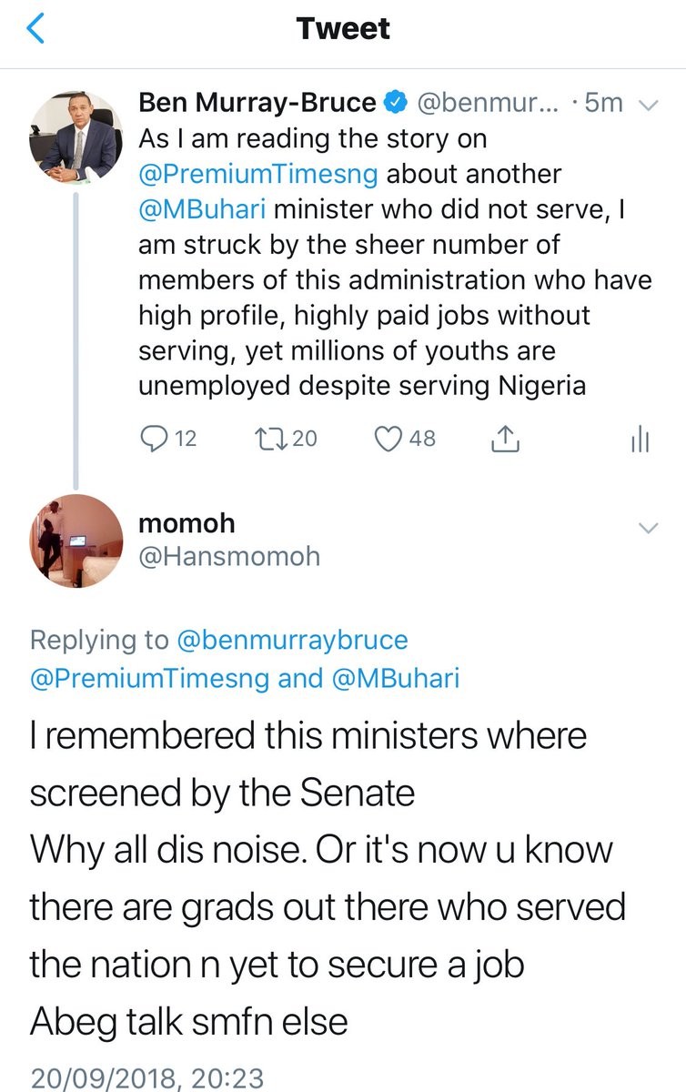Image resolution: width=686 pixels, height=1092 pixels.
Task: Open Ben Murray-Bruce's profile picture
Action: (x=76, y=135)
